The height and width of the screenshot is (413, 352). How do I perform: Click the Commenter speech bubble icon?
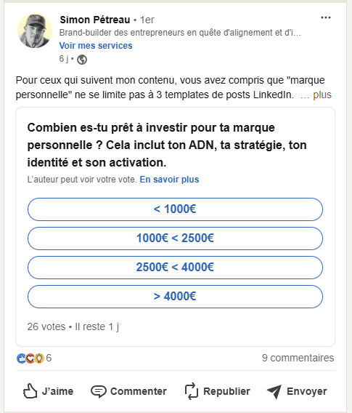98,391
